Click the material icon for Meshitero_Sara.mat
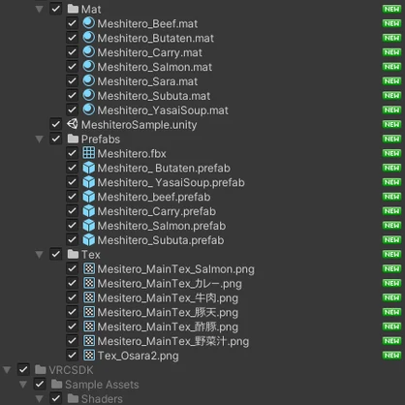Screen dimensions: 405x405 pos(89,81)
